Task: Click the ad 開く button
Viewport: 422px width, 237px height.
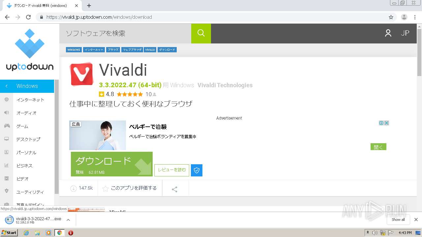Action: click(x=378, y=147)
